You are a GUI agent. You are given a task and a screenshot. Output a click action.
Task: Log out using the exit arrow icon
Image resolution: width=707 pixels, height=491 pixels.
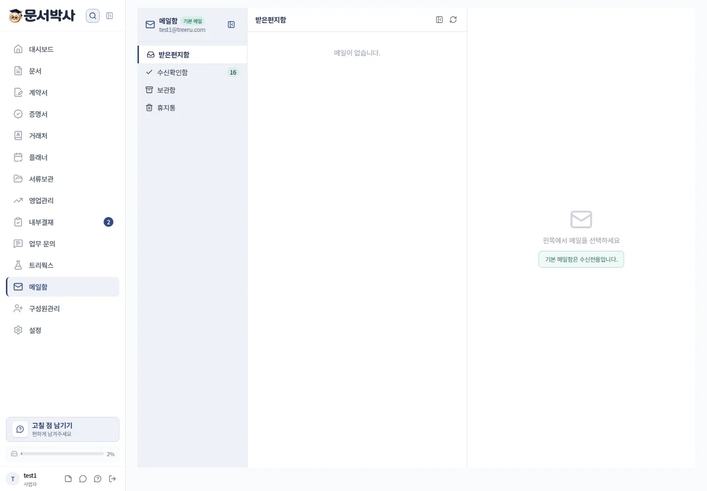[112, 479]
